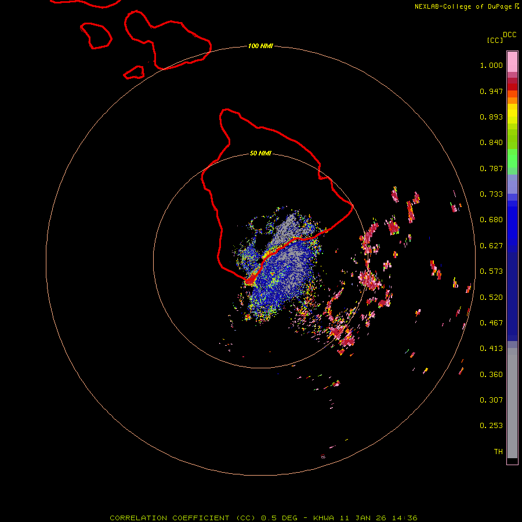Click the 100 NMI range ring label
522x522 pixels.
260,46
